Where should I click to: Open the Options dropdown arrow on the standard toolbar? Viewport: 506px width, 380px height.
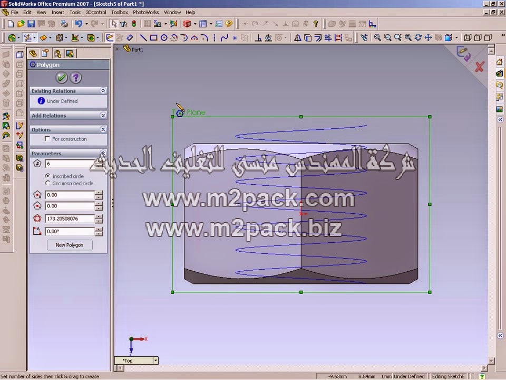[x=211, y=24]
